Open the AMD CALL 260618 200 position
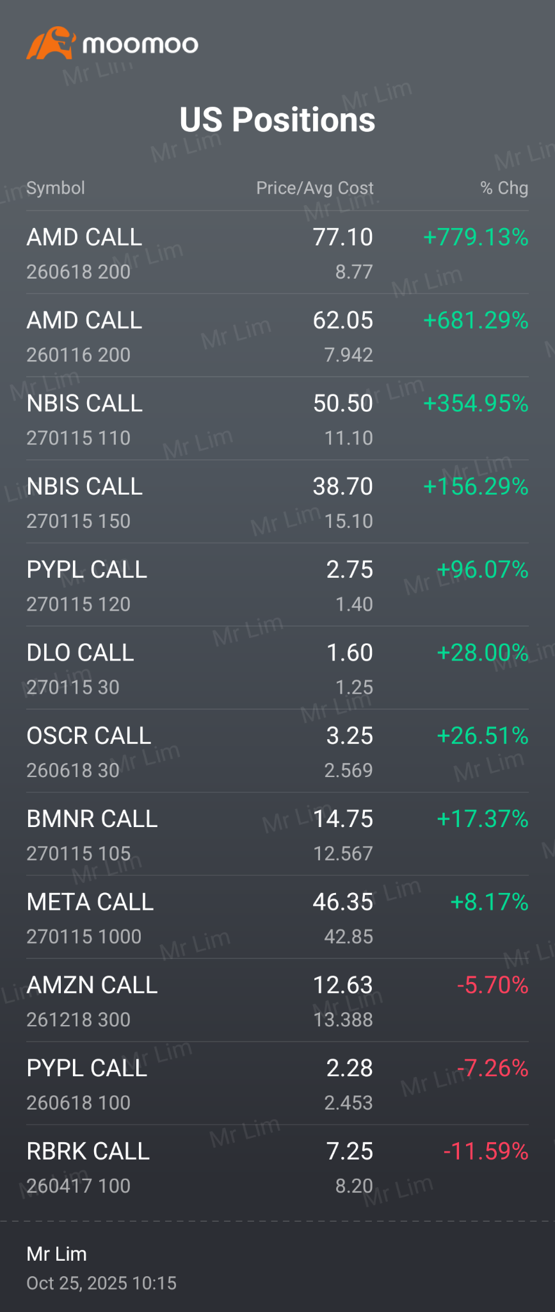Screen dimensions: 555x1312 pos(277,252)
